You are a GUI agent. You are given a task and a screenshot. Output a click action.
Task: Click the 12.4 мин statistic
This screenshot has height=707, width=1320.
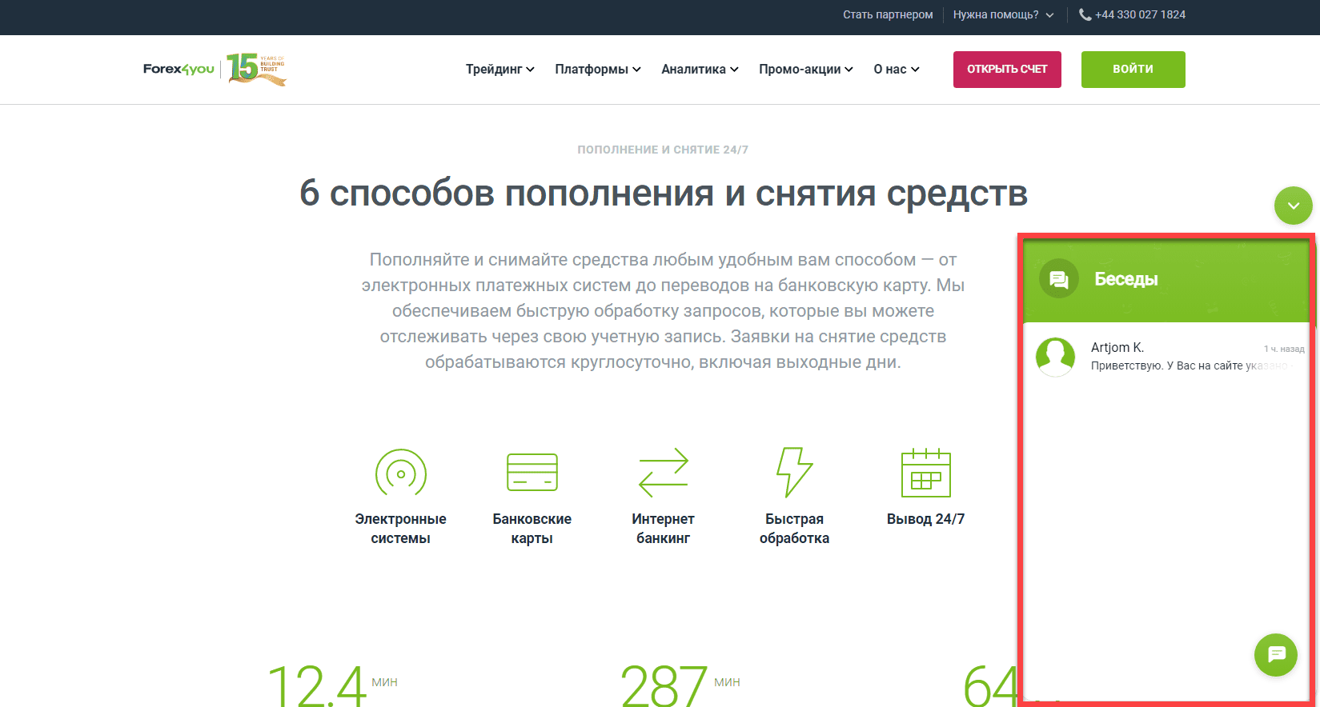coord(332,685)
